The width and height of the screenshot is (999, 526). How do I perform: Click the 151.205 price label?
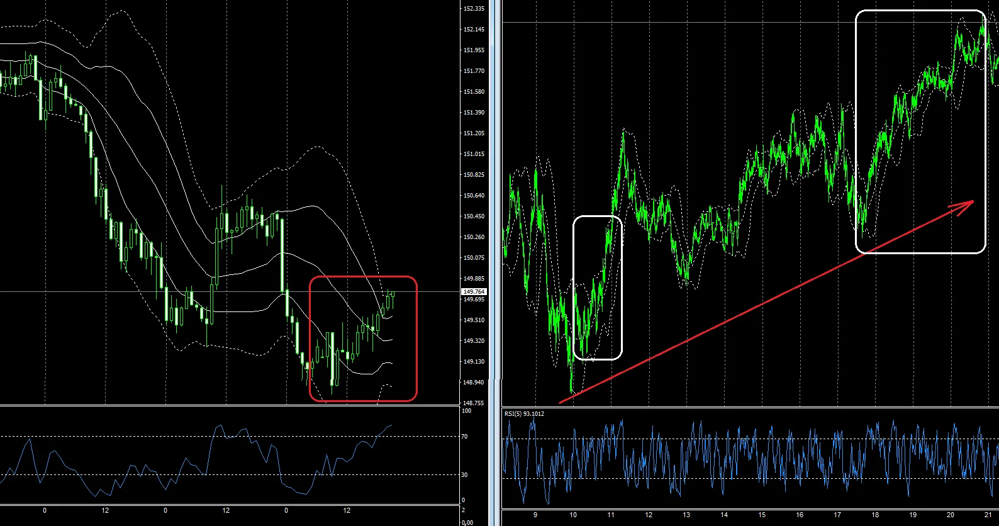pyautogui.click(x=474, y=133)
